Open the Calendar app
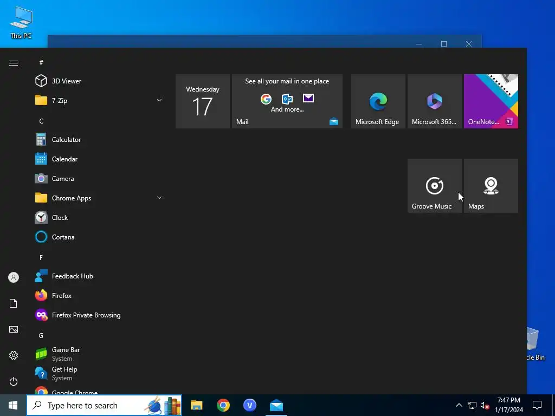 tap(99, 159)
